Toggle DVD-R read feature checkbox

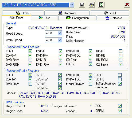click(x=60, y=51)
